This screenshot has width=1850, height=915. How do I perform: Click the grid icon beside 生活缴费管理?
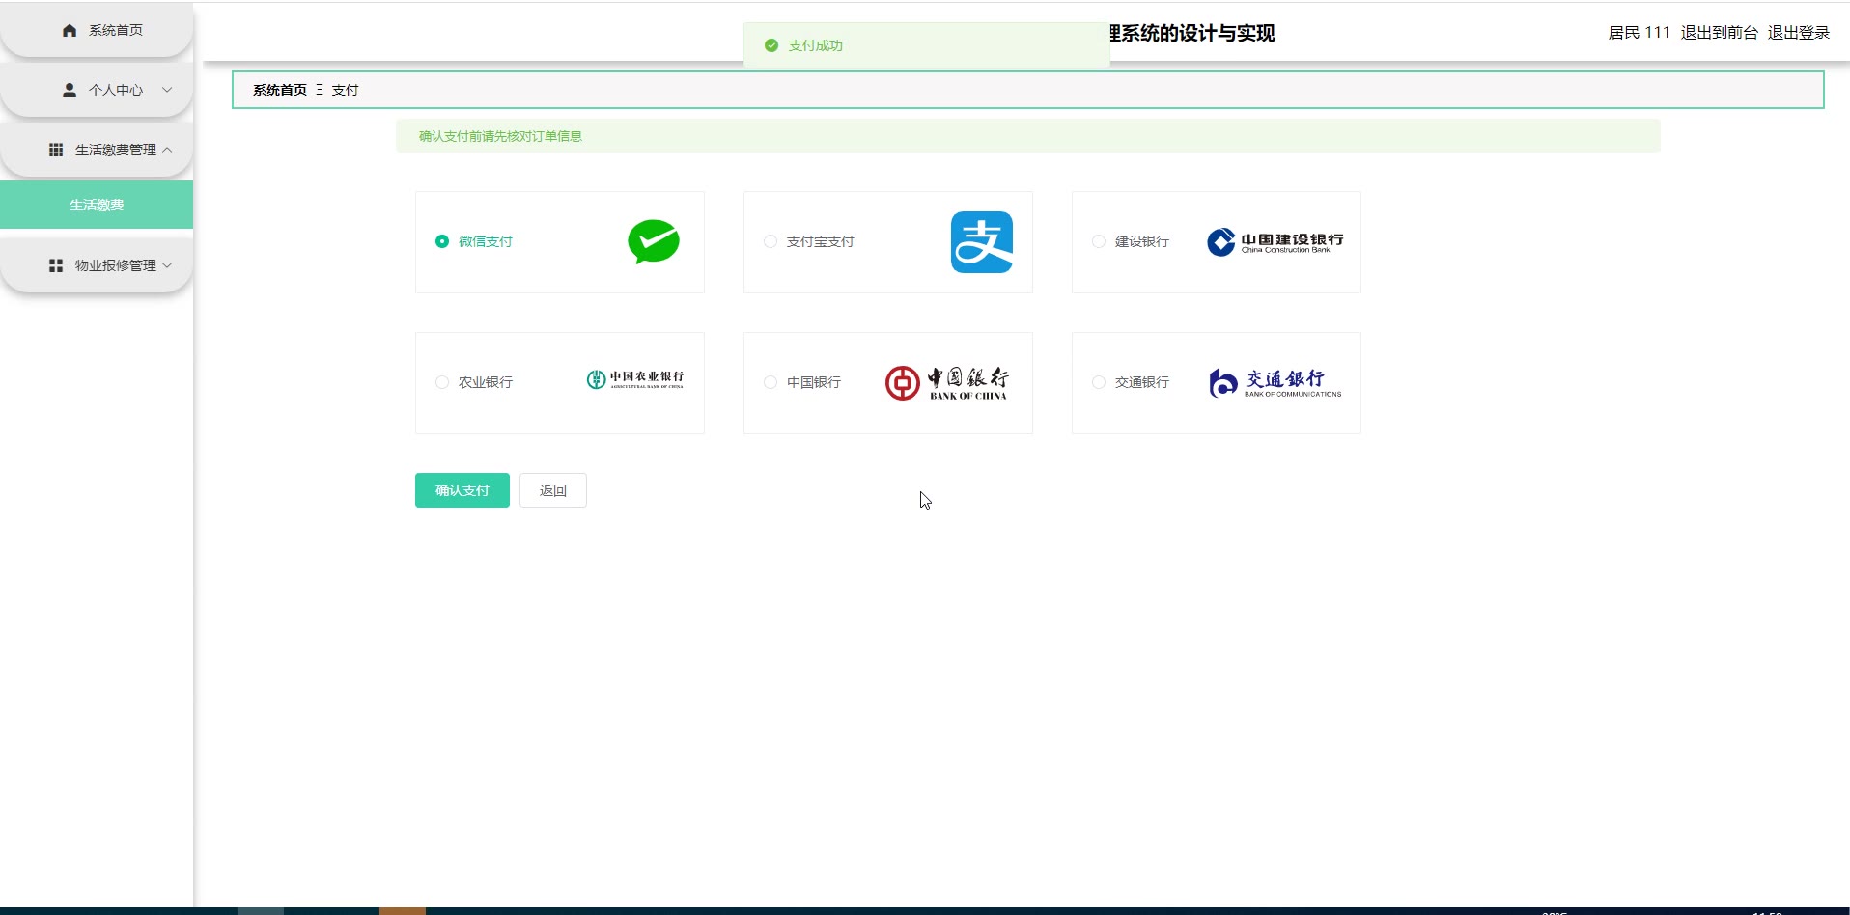[56, 150]
